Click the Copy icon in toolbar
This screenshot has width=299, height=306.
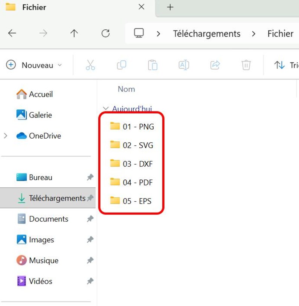[122, 65]
